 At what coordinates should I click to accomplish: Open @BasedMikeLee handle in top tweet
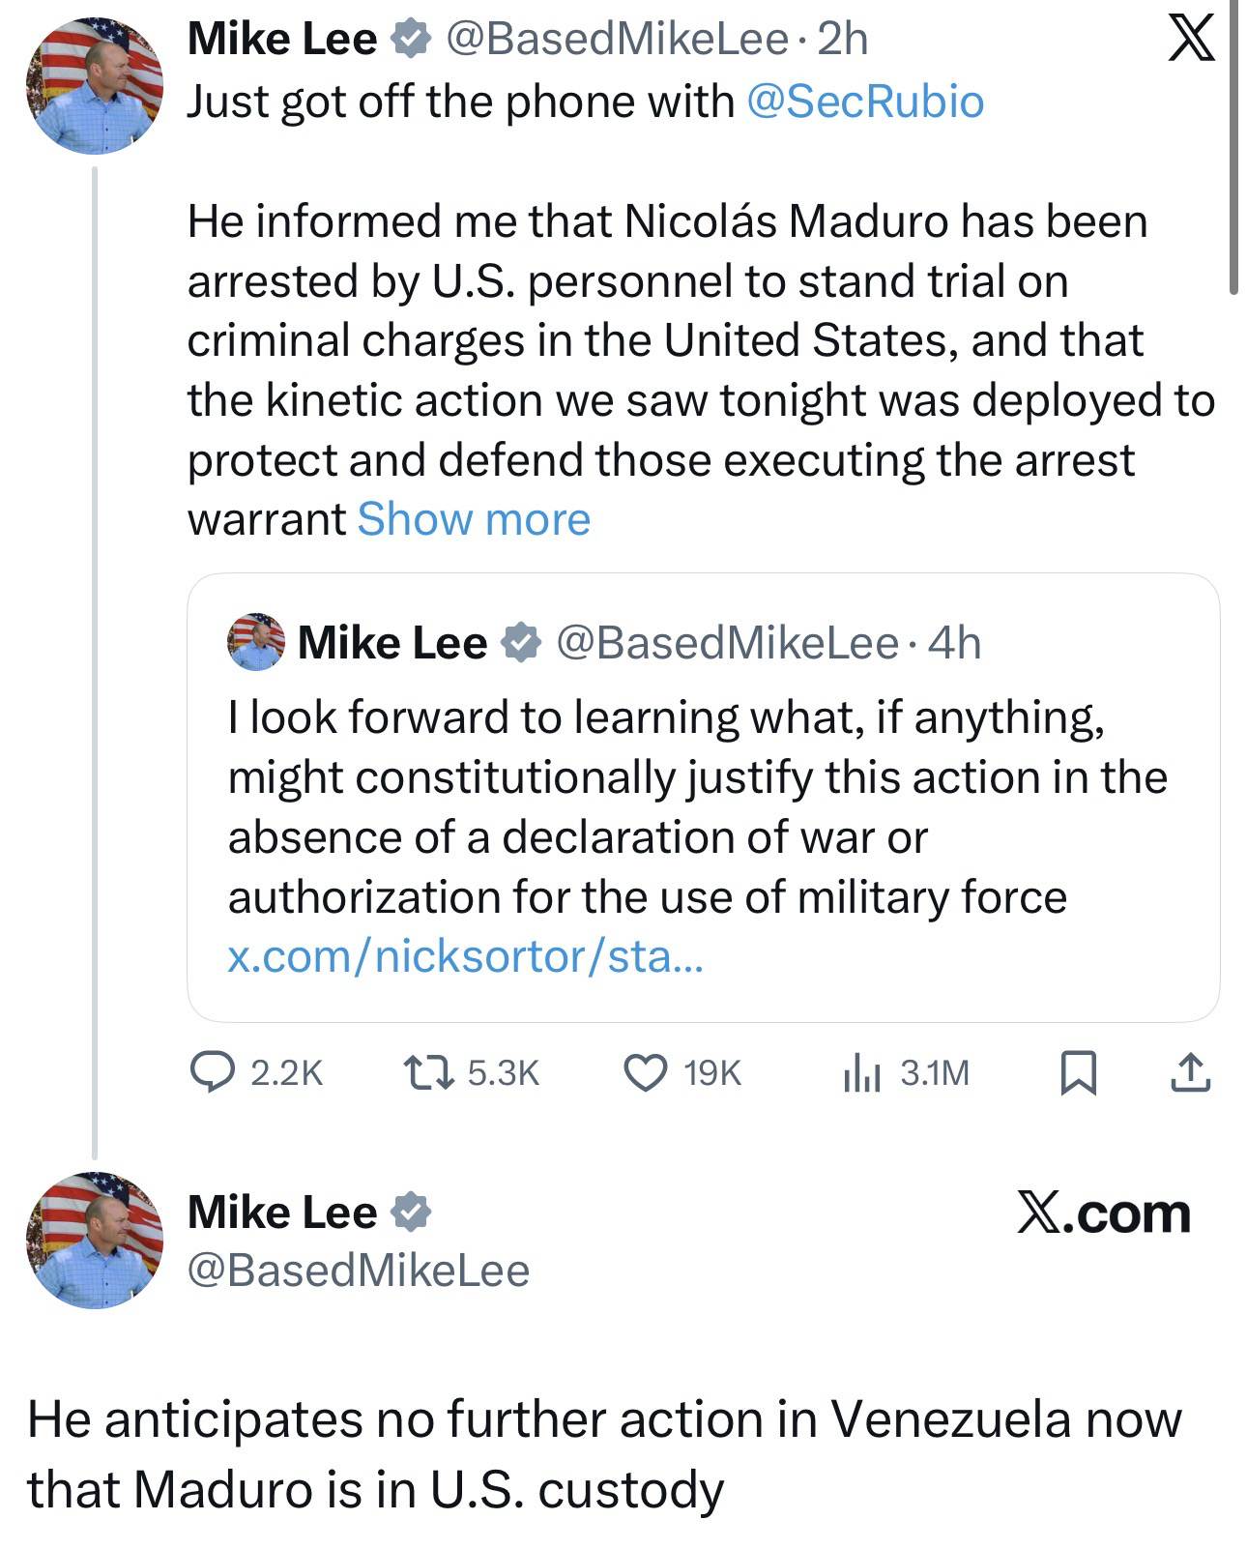616,40
